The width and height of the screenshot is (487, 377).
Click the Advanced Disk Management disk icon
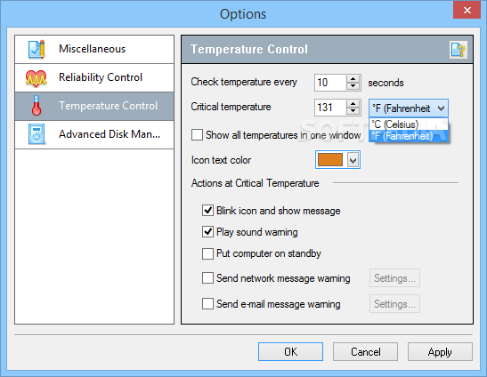(x=37, y=134)
